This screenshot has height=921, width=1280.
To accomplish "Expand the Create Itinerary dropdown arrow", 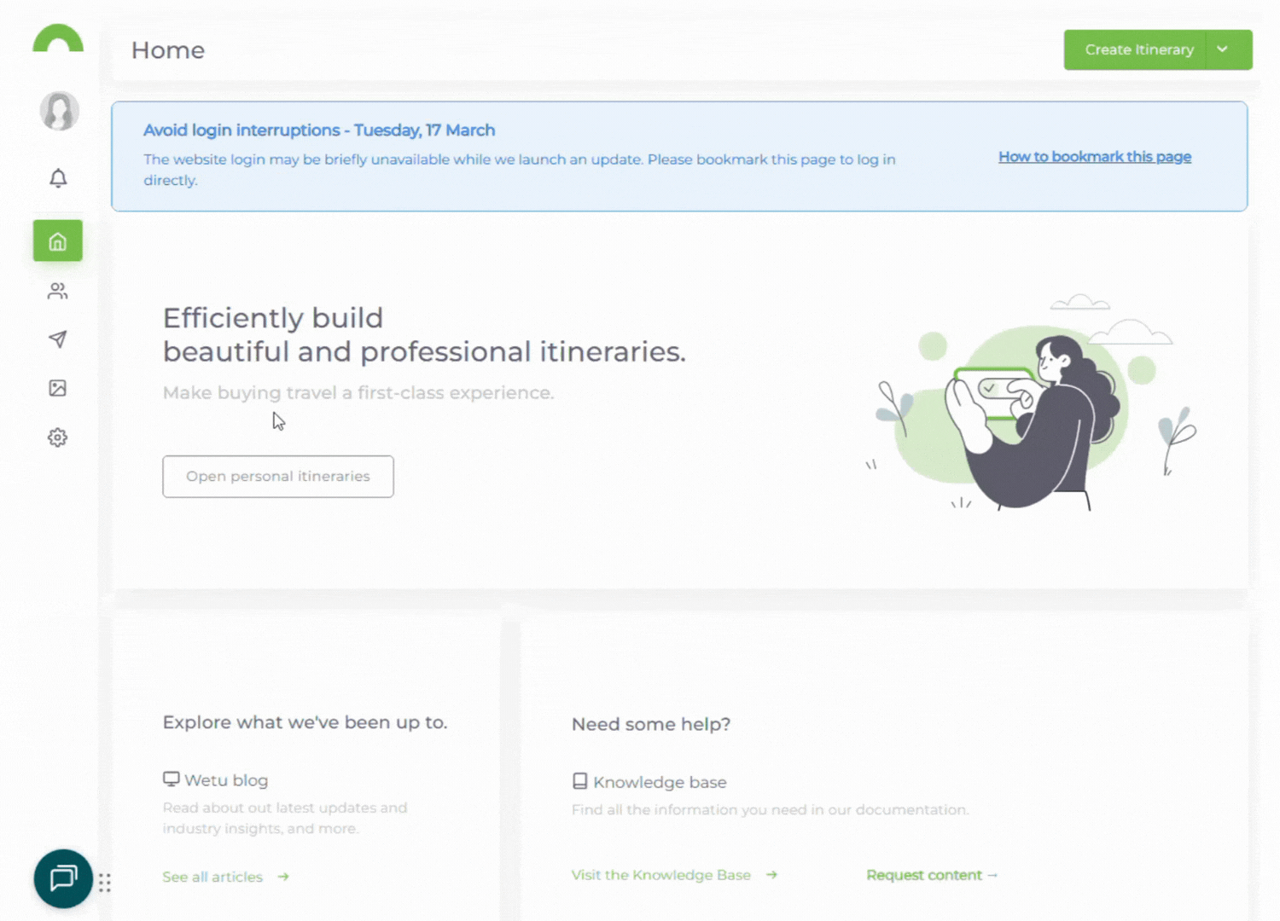I will coord(1223,49).
